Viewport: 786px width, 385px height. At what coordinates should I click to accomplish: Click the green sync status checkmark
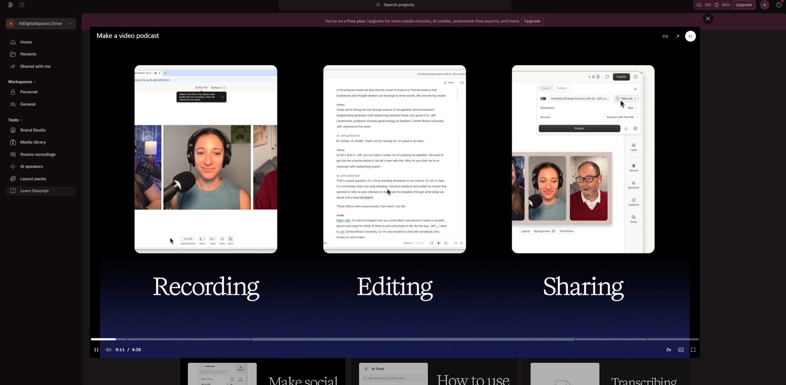pyautogui.click(x=22, y=5)
